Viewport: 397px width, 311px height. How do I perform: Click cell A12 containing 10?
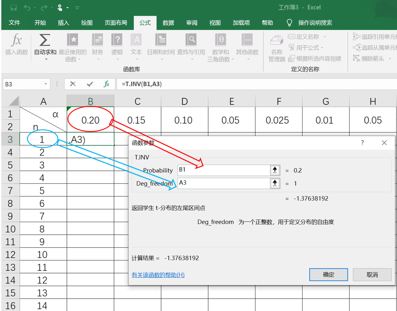[43, 254]
